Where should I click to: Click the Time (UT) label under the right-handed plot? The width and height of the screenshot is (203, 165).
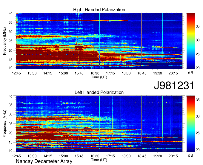pyautogui.click(x=99, y=77)
